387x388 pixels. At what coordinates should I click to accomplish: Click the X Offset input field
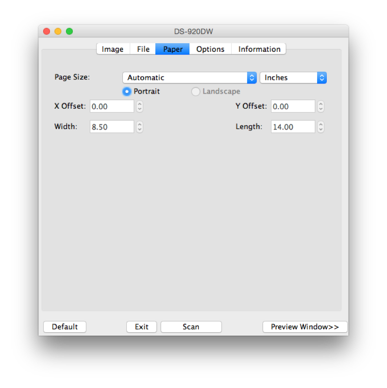pyautogui.click(x=112, y=106)
